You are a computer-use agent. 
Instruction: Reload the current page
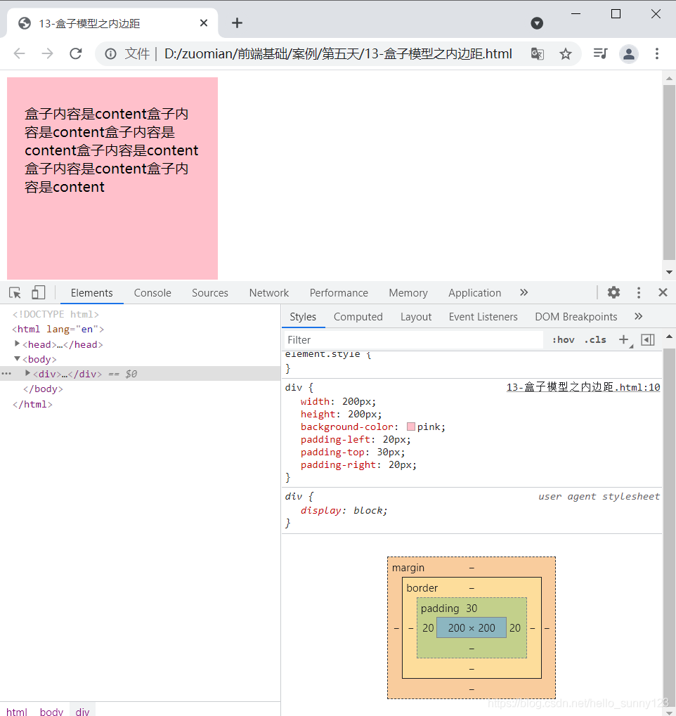pyautogui.click(x=75, y=53)
